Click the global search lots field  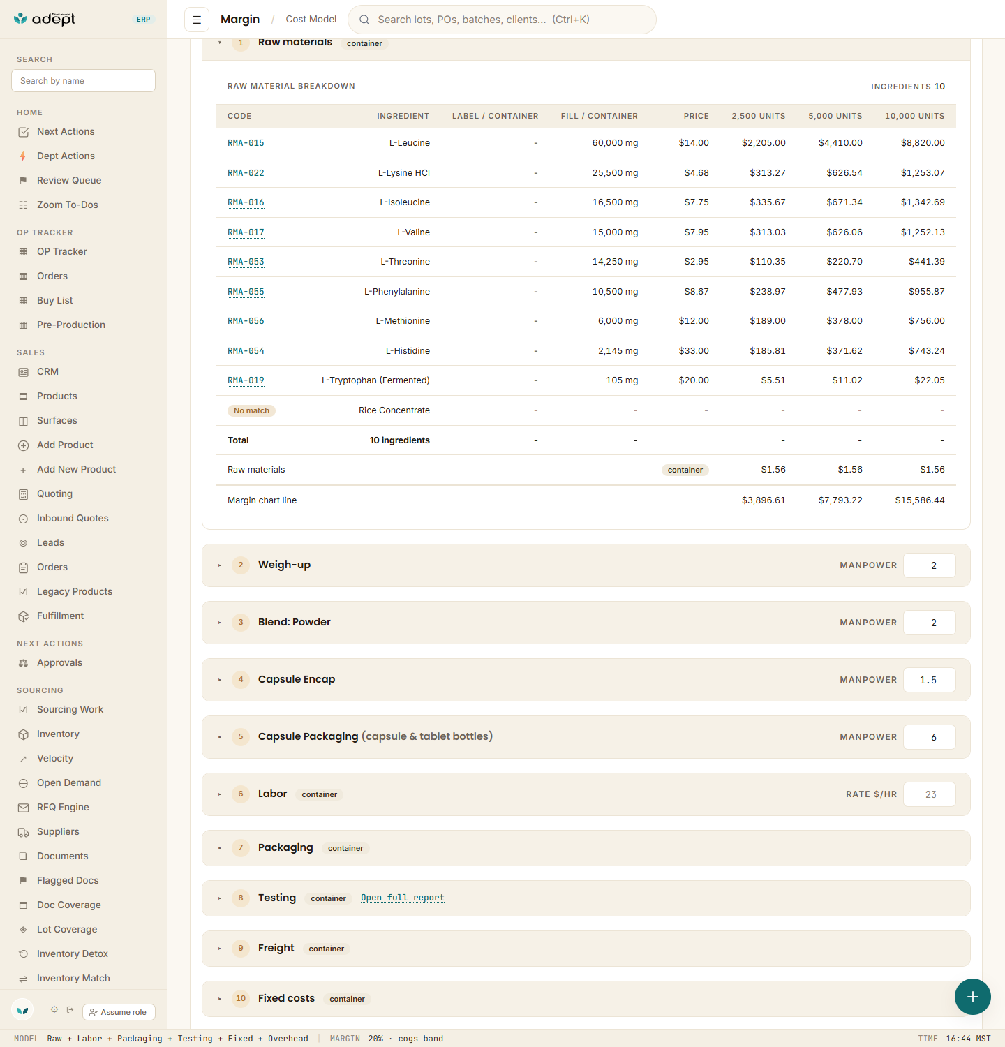[502, 20]
